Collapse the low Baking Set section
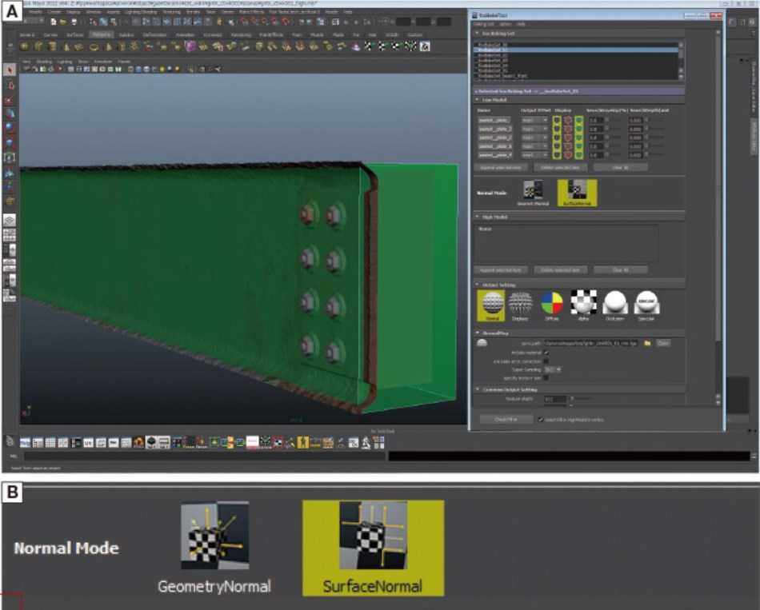760x610 pixels. pyautogui.click(x=477, y=34)
